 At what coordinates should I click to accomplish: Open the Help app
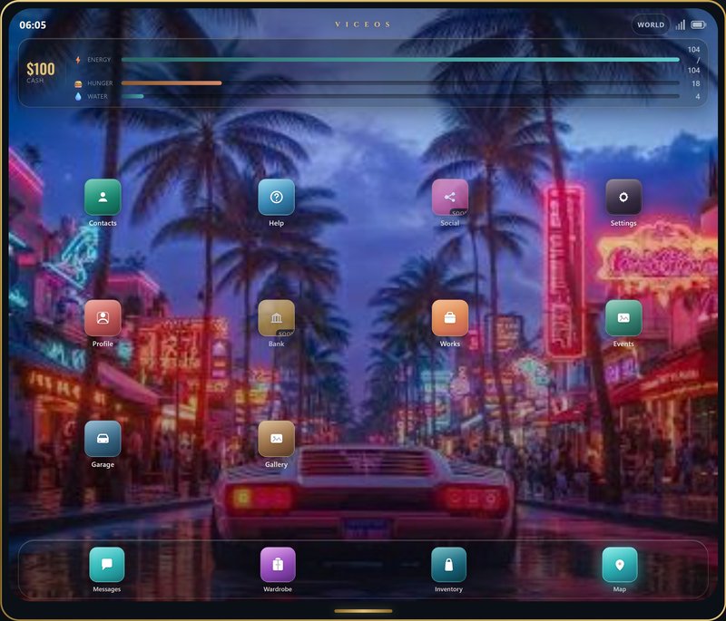tap(277, 198)
